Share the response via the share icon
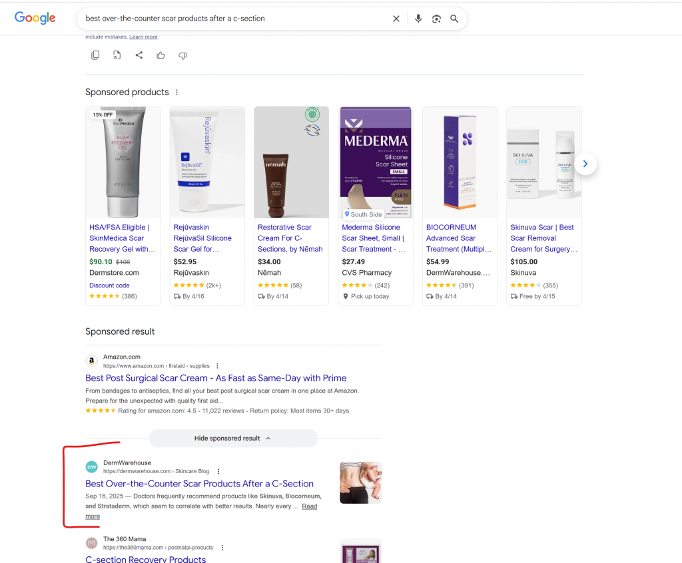 139,55
